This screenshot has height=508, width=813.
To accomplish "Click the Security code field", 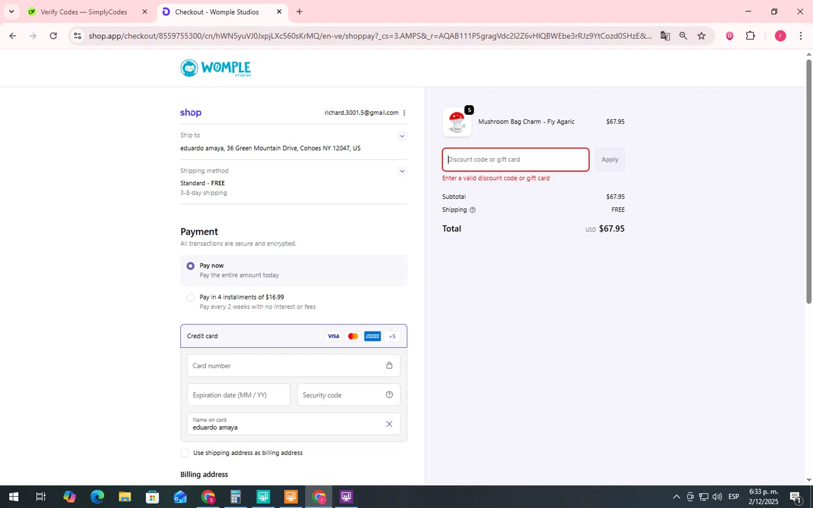I will pyautogui.click(x=349, y=395).
